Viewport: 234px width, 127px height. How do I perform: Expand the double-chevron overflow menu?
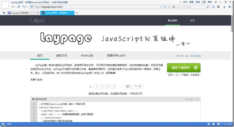click(180, 2)
